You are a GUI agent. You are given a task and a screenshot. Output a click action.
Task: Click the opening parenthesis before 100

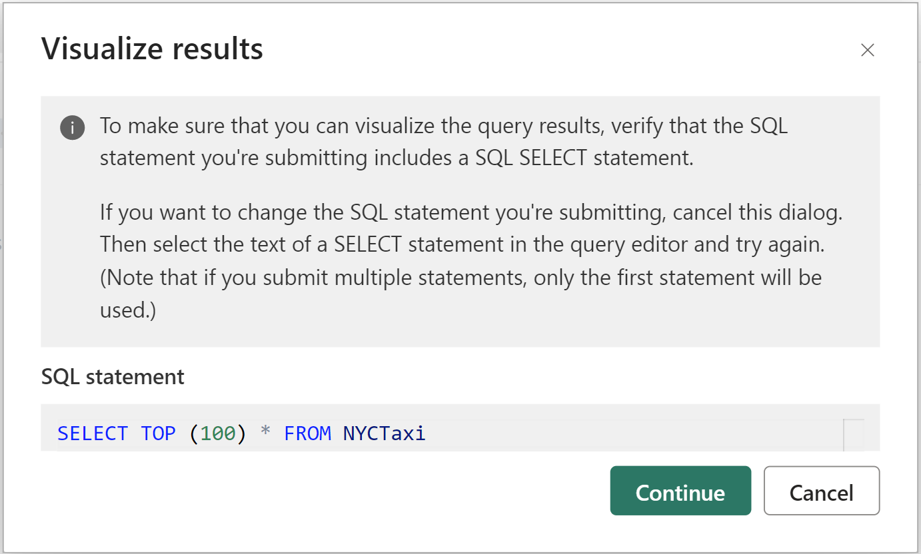pos(194,433)
